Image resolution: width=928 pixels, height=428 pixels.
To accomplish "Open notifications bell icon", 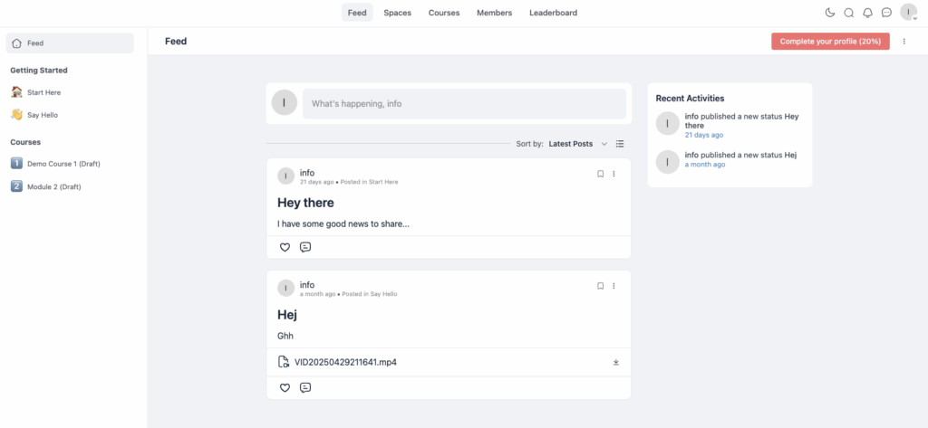I will coord(867,13).
